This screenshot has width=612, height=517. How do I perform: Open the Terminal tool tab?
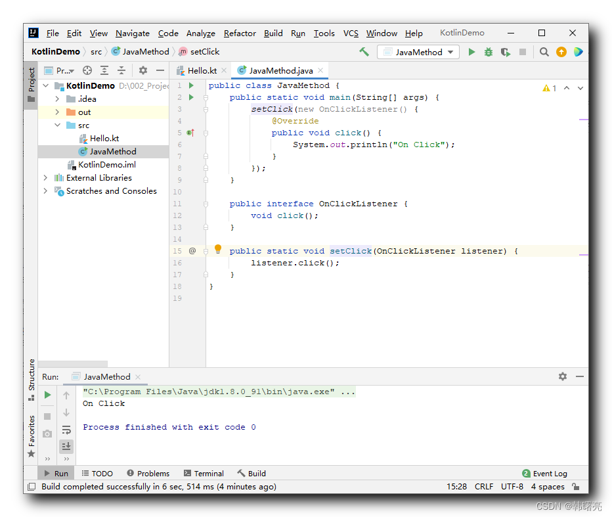(204, 473)
